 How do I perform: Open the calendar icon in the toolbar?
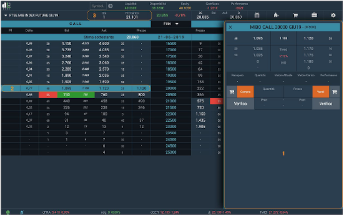[x=257, y=15]
